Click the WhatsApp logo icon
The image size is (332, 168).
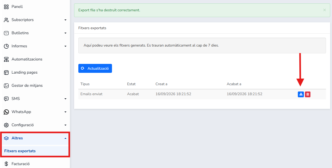coord(6,112)
